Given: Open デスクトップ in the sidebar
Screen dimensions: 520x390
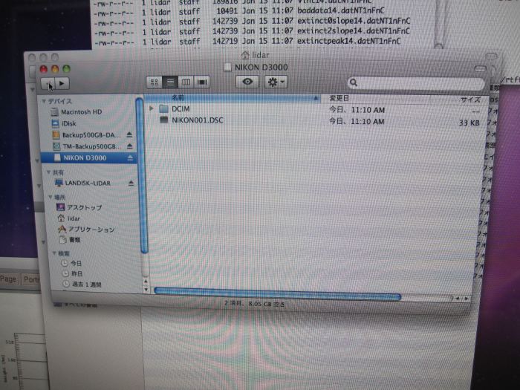Looking at the screenshot, I should (x=79, y=207).
